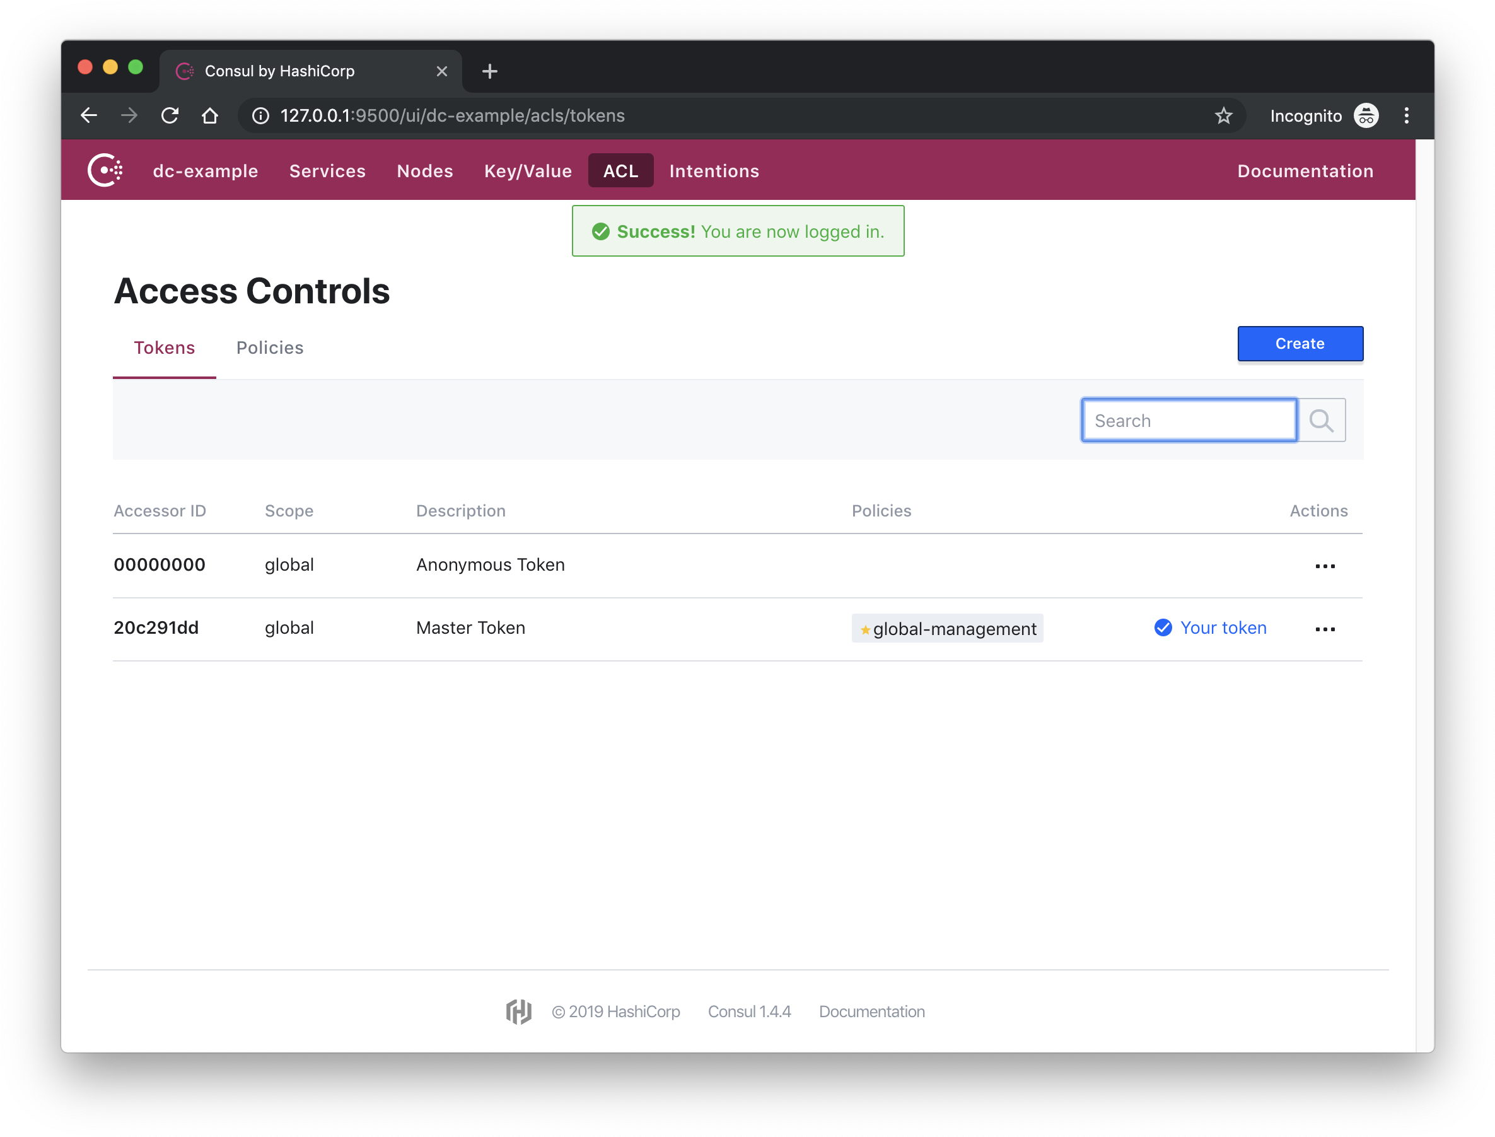Click the Services menu item in navbar
Viewport: 1495px width, 1137px height.
coord(326,170)
